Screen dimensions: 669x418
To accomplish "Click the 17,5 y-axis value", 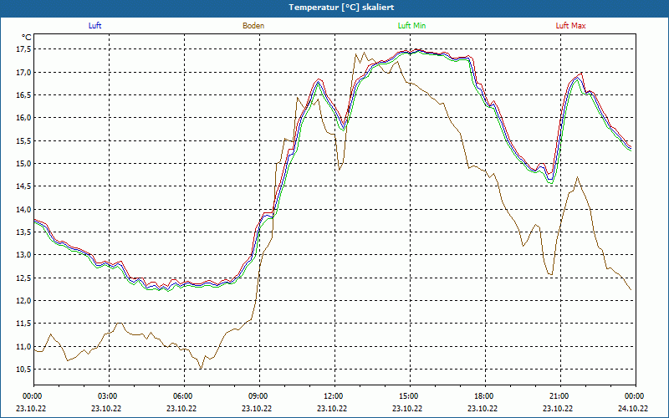I will 23,49.
